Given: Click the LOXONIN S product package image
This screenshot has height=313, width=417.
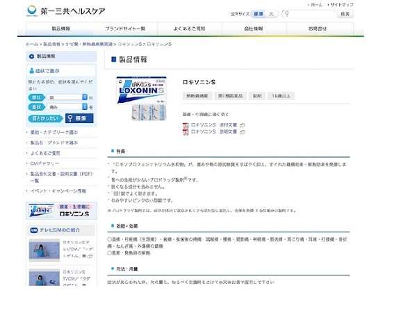Looking at the screenshot, I should point(142,98).
